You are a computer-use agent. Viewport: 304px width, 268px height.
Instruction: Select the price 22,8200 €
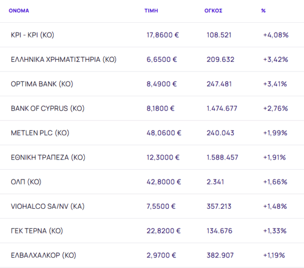click(164, 231)
